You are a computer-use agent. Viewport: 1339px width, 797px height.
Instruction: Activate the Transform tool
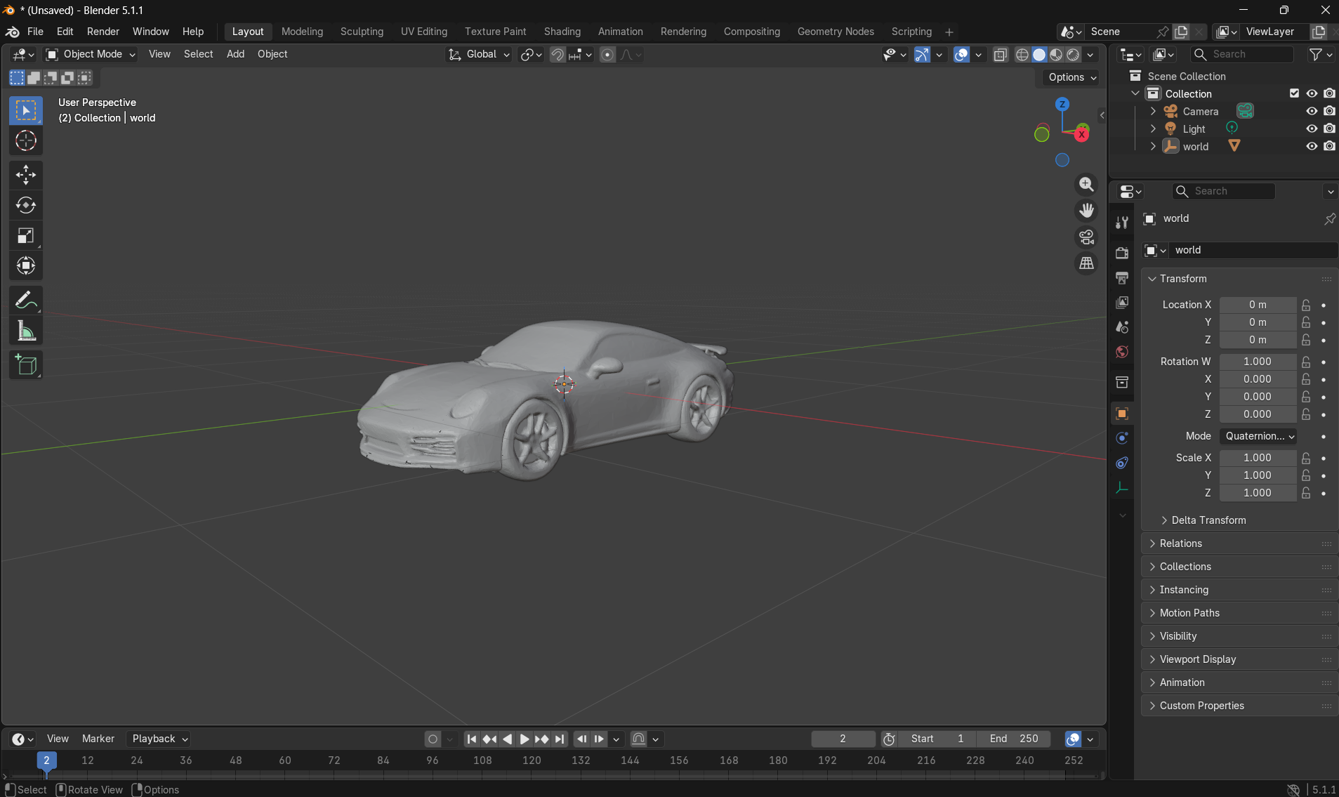26,265
